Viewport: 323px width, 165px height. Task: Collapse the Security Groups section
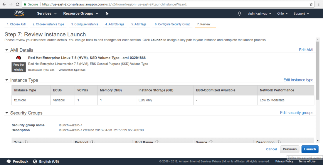click(7, 113)
